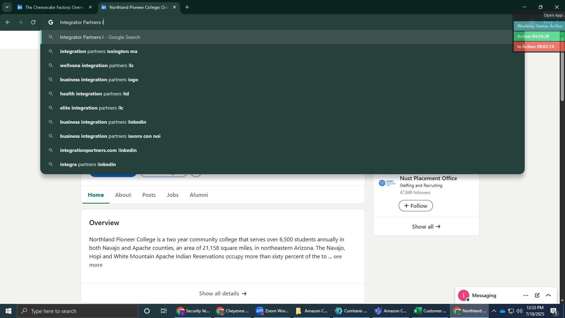
Task: Click the Open App button
Action: (x=553, y=15)
